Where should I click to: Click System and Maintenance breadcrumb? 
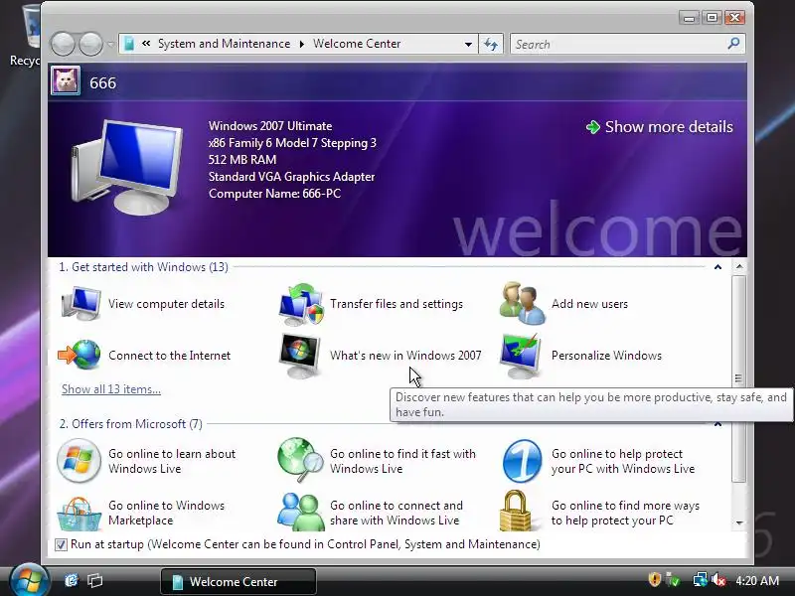tap(225, 44)
